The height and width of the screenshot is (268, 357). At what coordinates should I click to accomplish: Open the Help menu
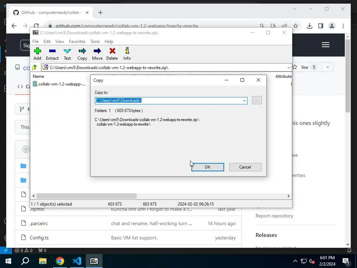click(x=109, y=42)
